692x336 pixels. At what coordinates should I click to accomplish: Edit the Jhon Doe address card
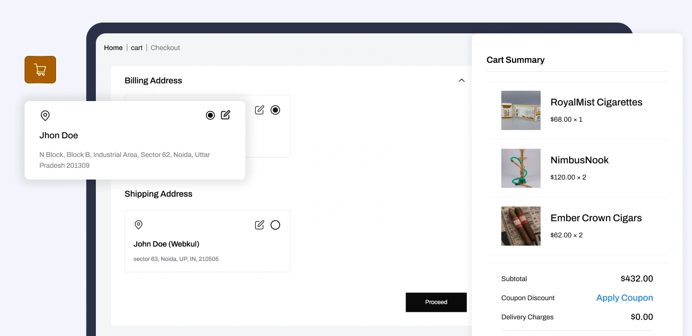[x=226, y=115]
